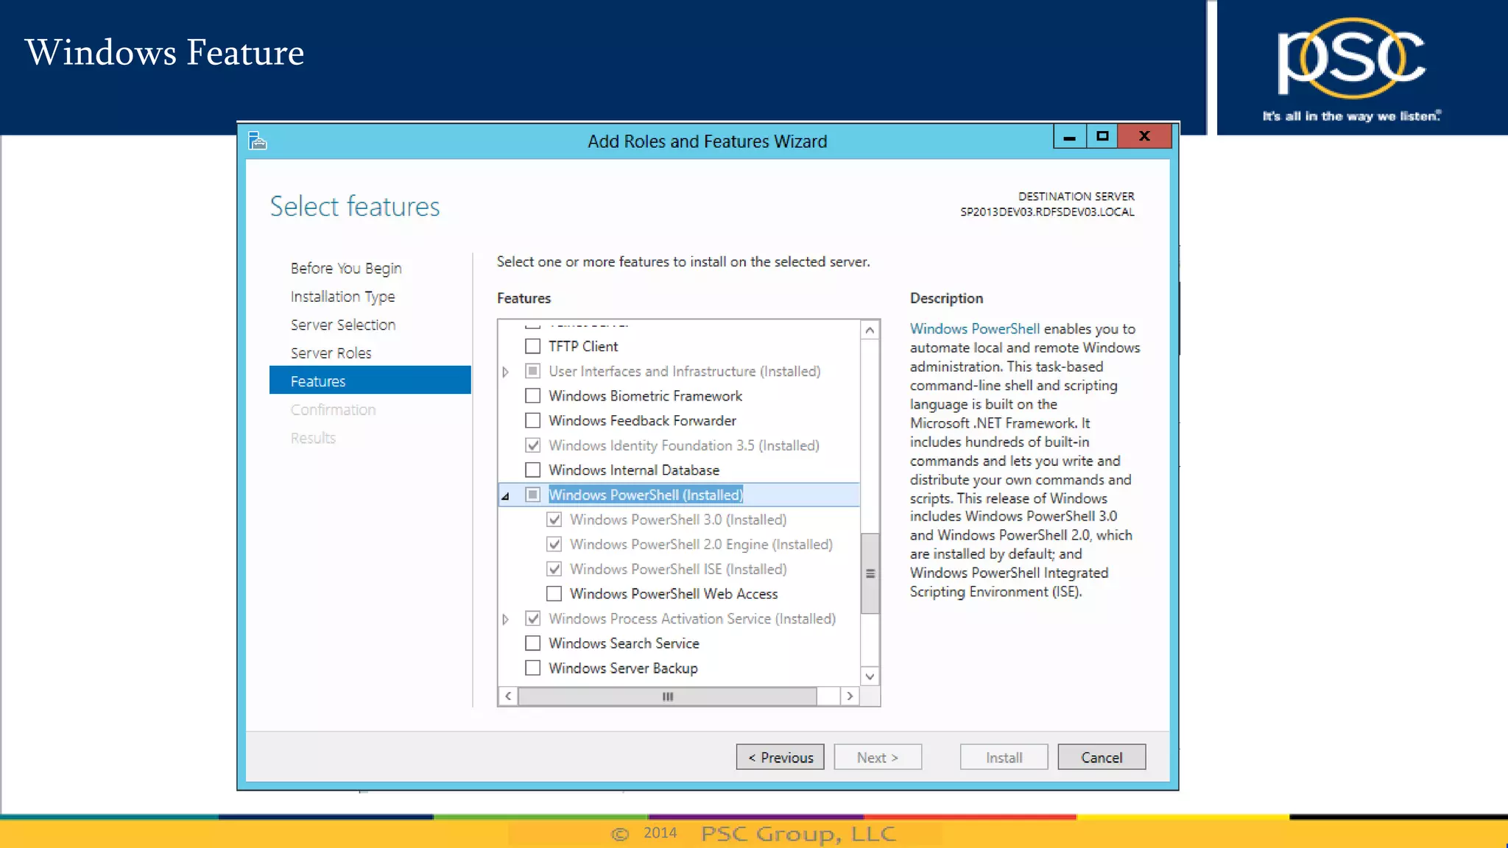Select the Windows Internal Database label
This screenshot has width=1508, height=848.
pos(634,470)
